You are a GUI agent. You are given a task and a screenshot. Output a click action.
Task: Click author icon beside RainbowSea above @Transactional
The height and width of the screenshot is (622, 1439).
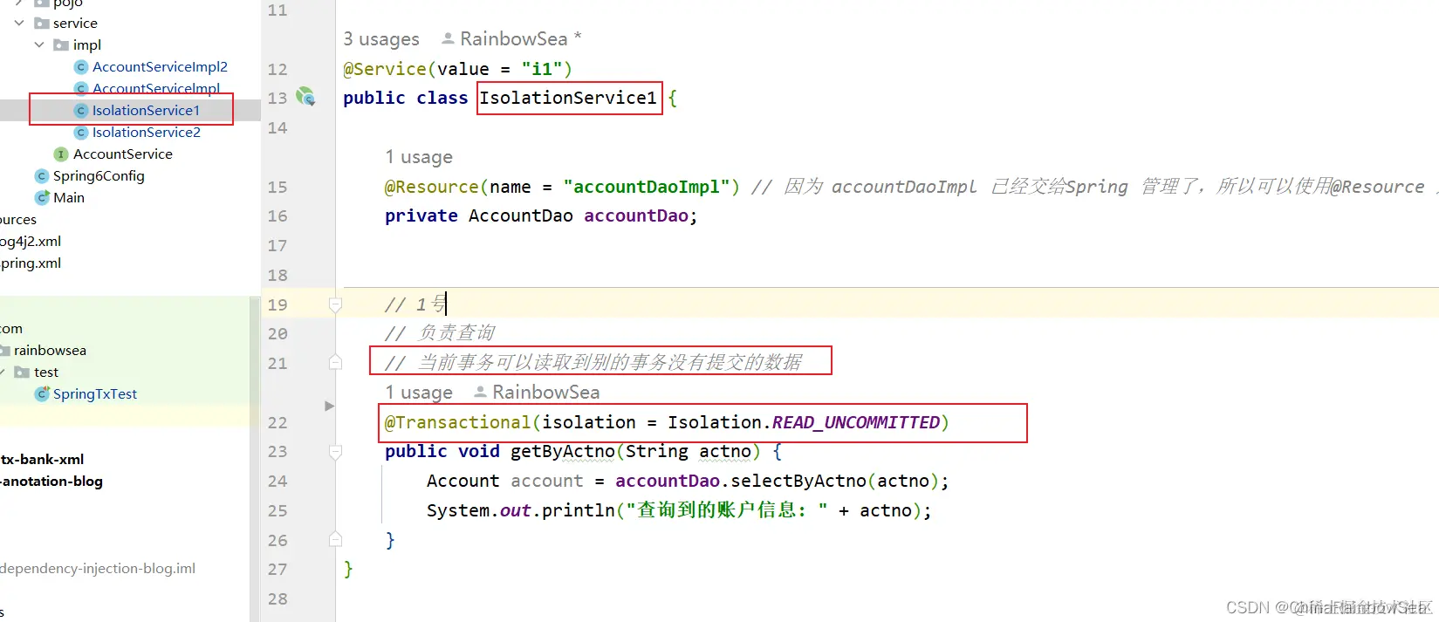480,392
